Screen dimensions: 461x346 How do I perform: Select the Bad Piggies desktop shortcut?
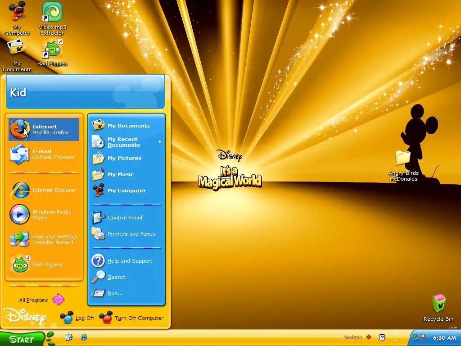coord(52,53)
